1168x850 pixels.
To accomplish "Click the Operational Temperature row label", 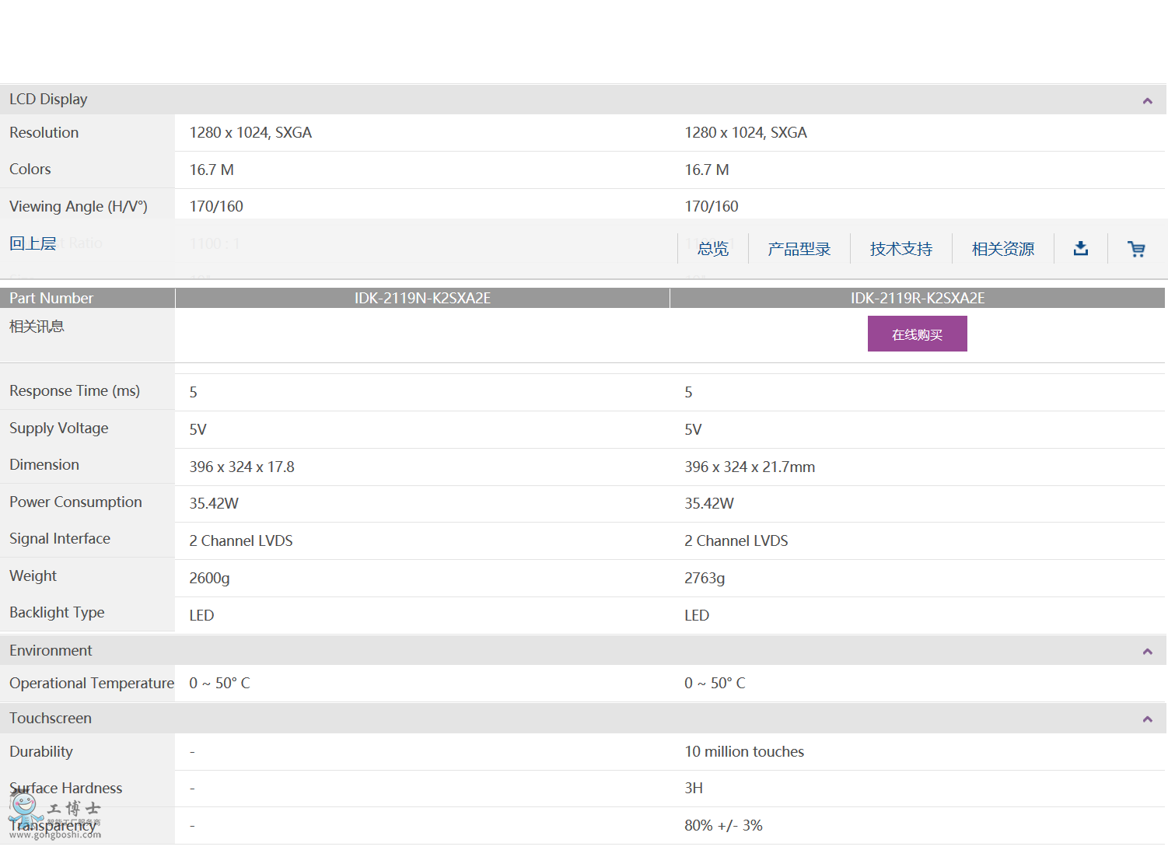I will pos(91,683).
